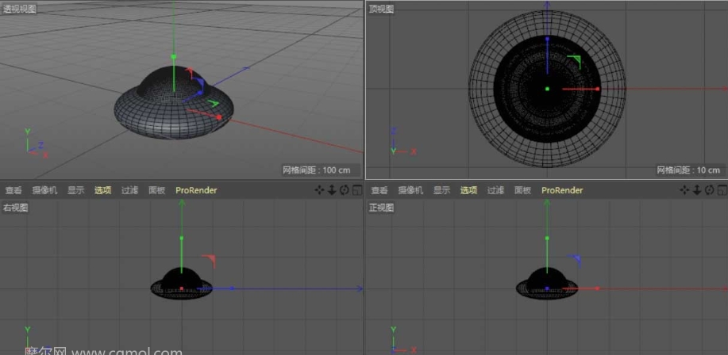
Task: Click ProRender in the right view menu bar
Action: pyautogui.click(x=196, y=190)
